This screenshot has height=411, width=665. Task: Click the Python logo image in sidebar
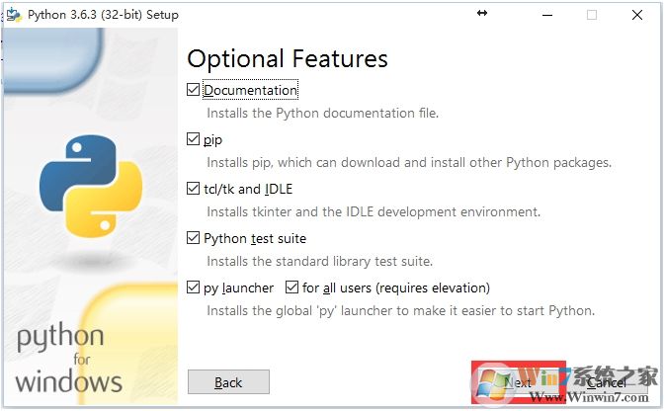click(91, 186)
